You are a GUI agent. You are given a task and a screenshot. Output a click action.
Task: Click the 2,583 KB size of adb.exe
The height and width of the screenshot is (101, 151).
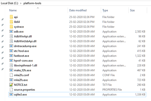[140, 32]
